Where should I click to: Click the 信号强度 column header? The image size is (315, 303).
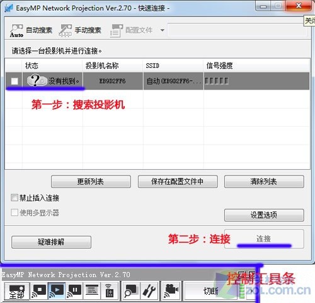(x=256, y=66)
